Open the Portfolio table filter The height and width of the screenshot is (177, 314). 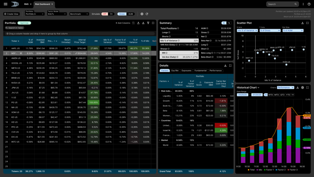tap(148, 23)
